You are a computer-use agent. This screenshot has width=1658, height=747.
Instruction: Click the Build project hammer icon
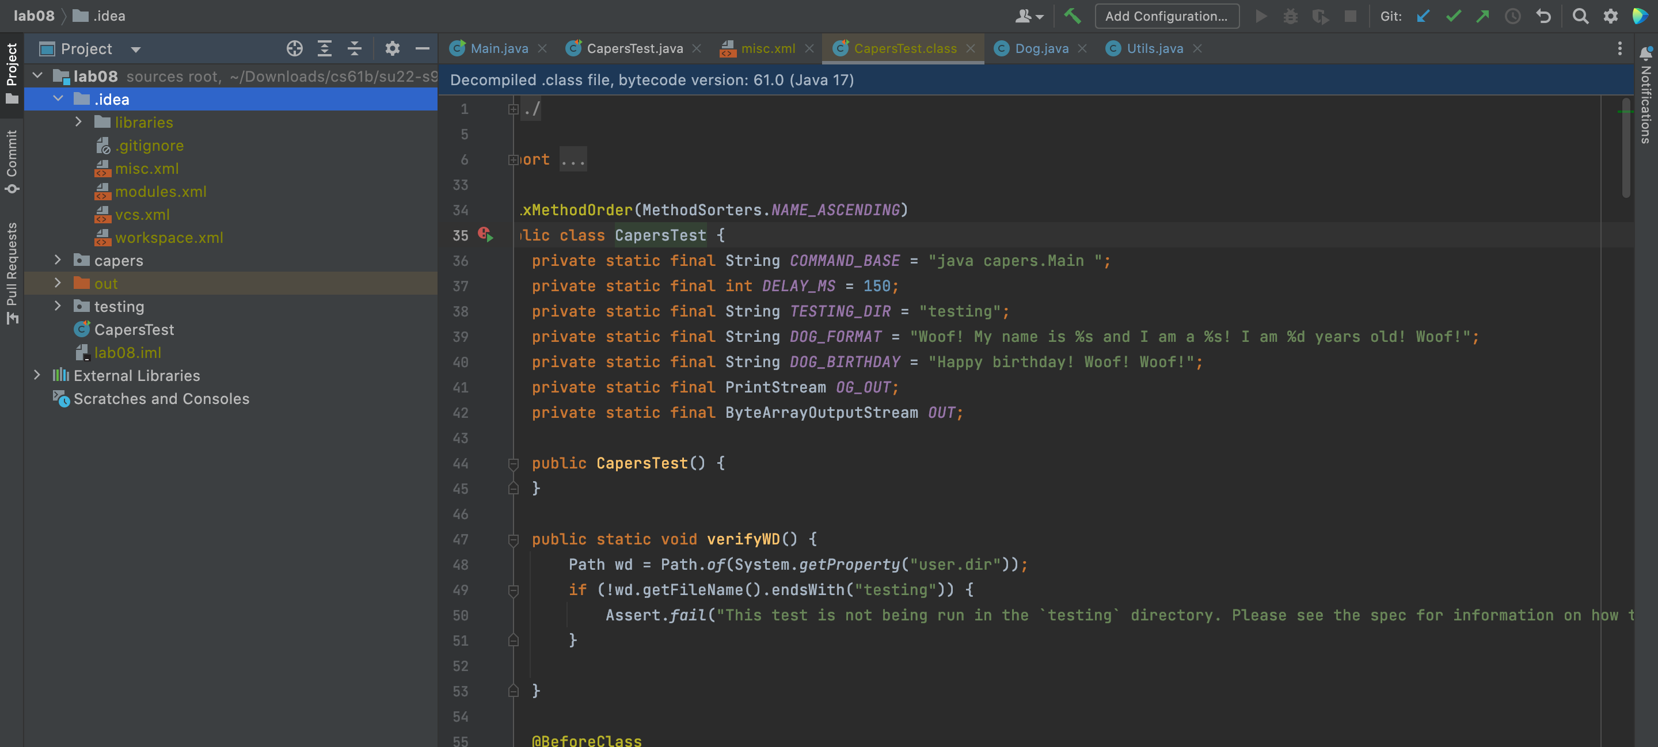(1073, 16)
